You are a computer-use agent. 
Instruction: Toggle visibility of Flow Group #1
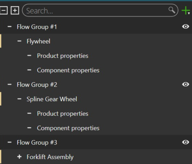185,26
